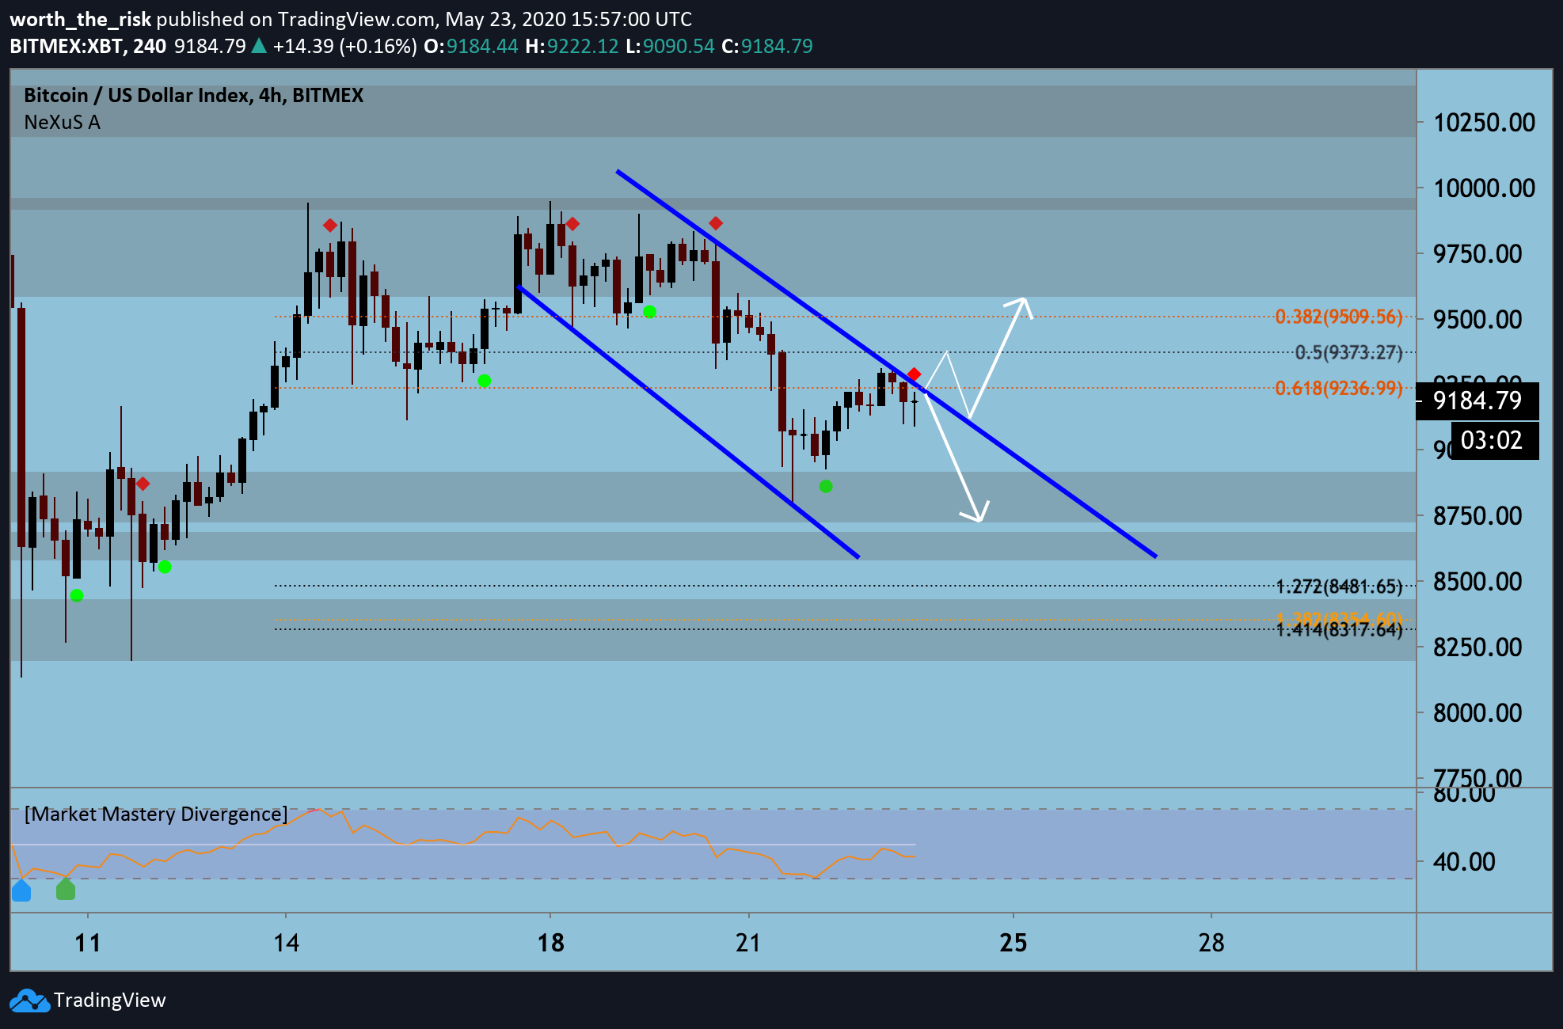Click the 9500.00 price axis label
The width and height of the screenshot is (1563, 1029).
click(x=1477, y=320)
